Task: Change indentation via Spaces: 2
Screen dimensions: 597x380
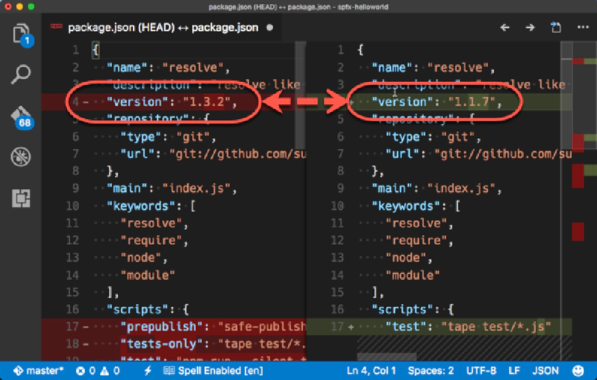Action: coord(430,370)
